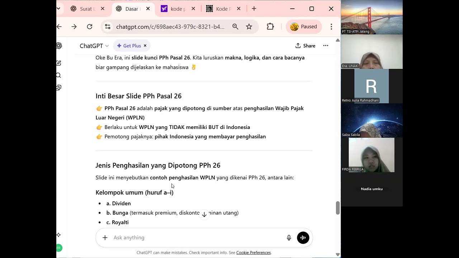Close the Dasar tab

pyautogui.click(x=148, y=9)
